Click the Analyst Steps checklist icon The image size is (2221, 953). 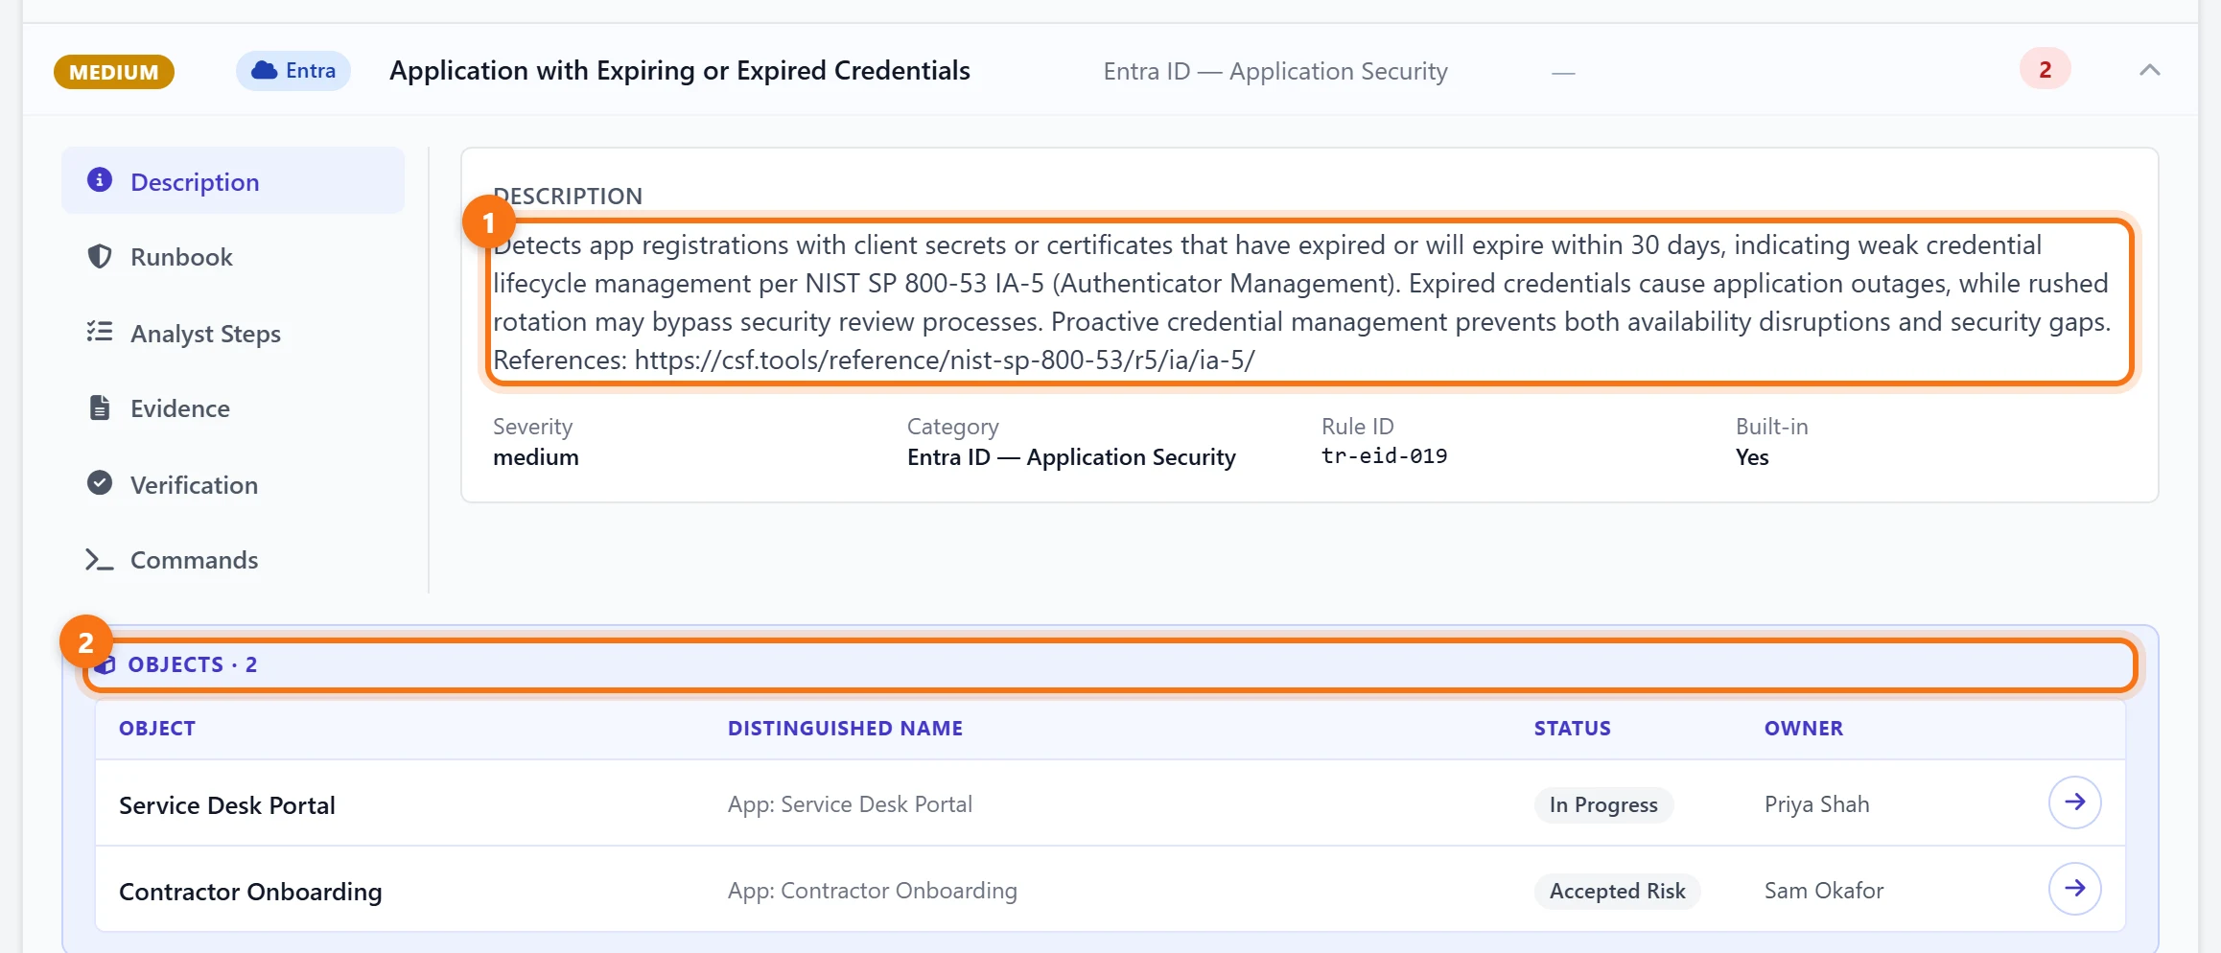click(x=100, y=332)
